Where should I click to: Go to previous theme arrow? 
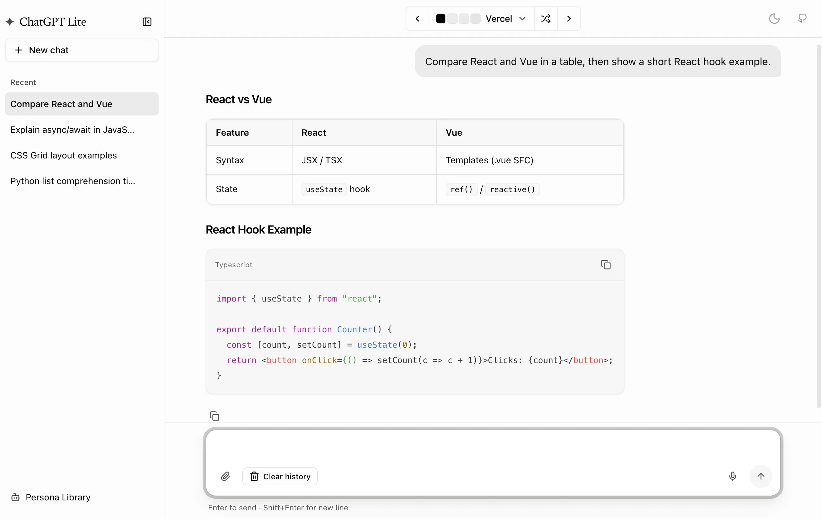[x=417, y=19]
